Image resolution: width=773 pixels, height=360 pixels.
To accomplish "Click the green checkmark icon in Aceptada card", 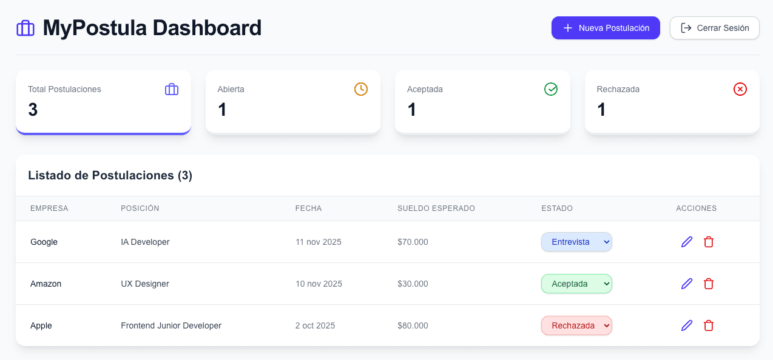I will point(551,89).
